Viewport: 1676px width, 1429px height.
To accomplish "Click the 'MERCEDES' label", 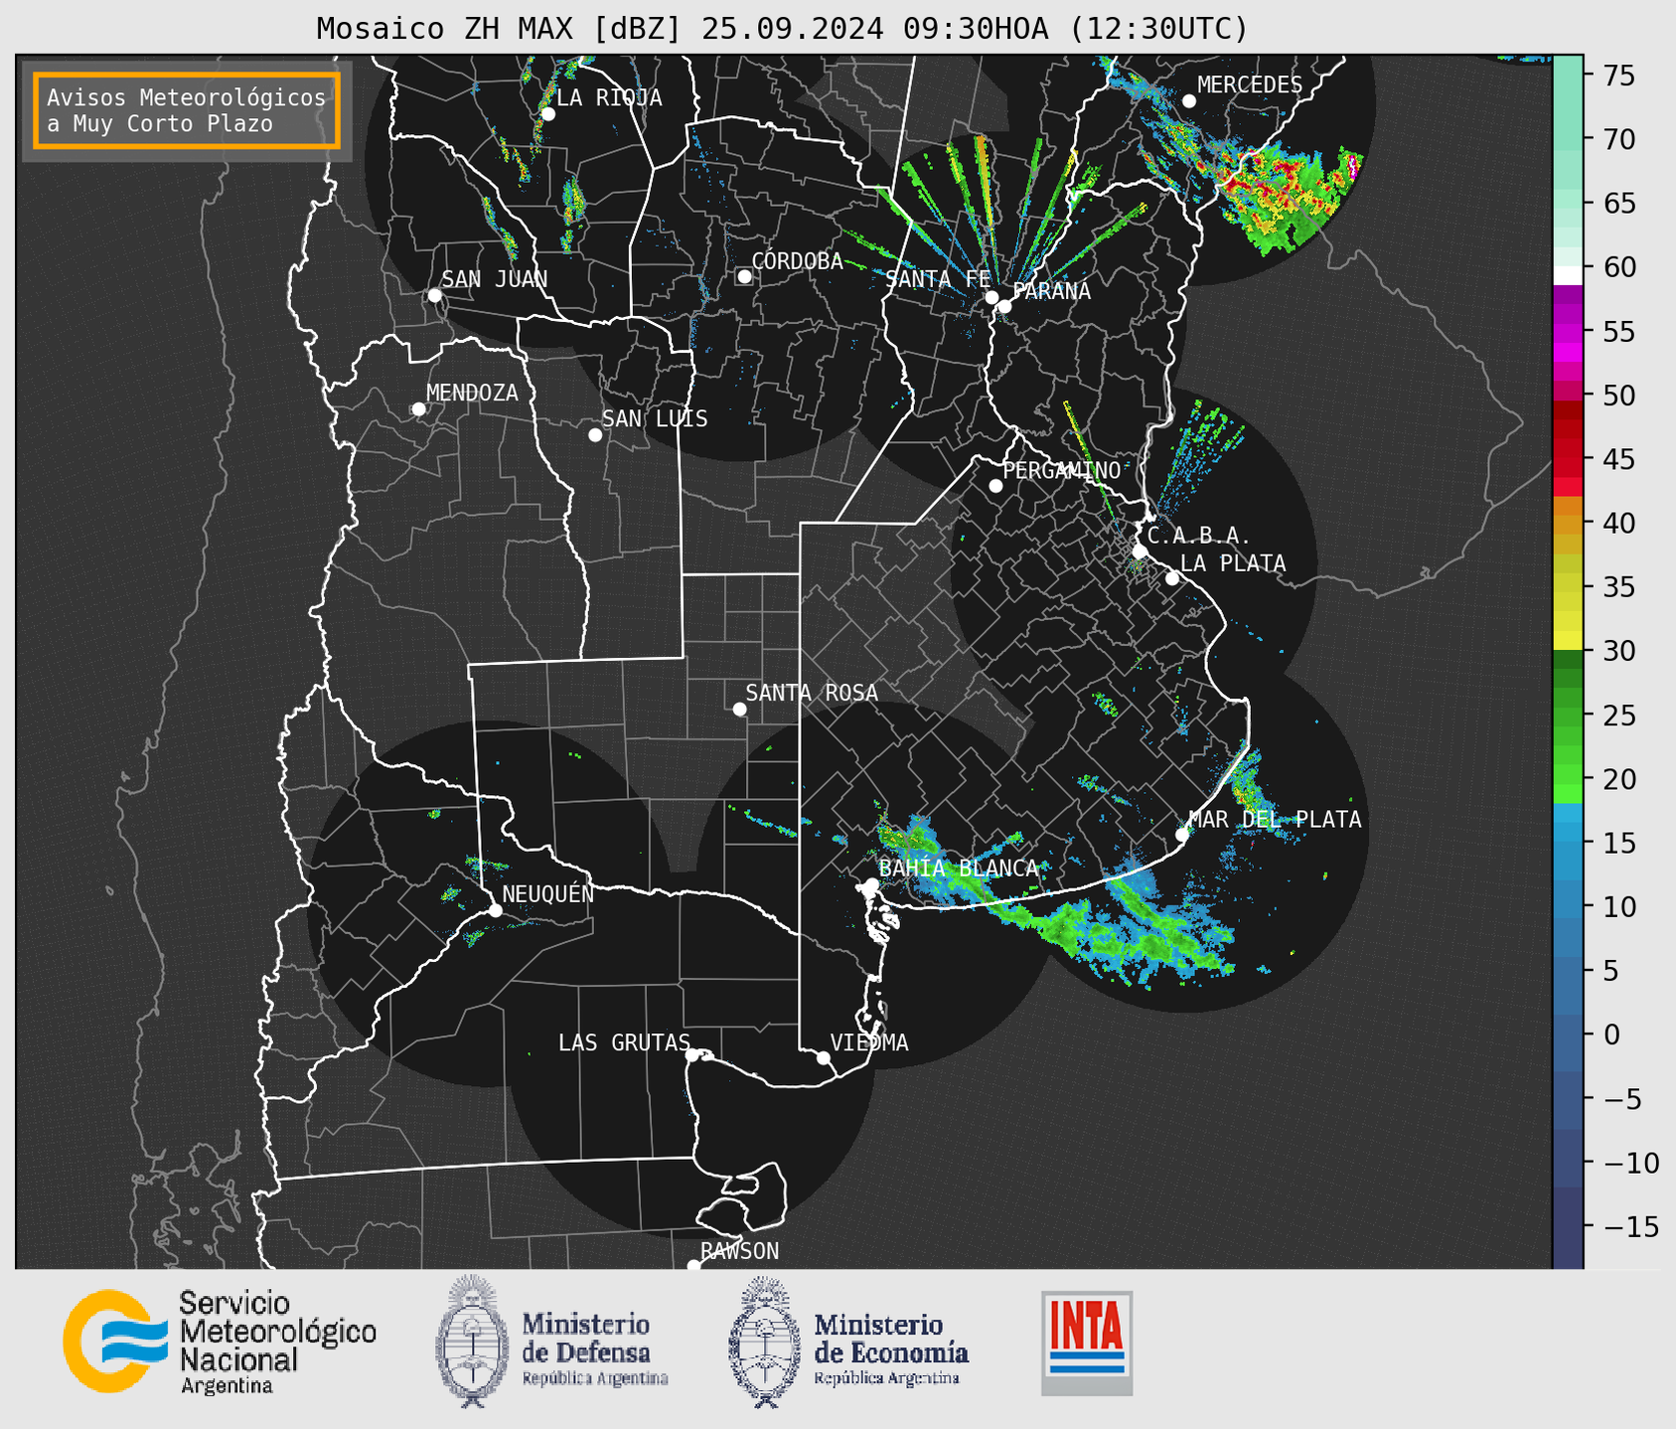I will tap(1250, 84).
